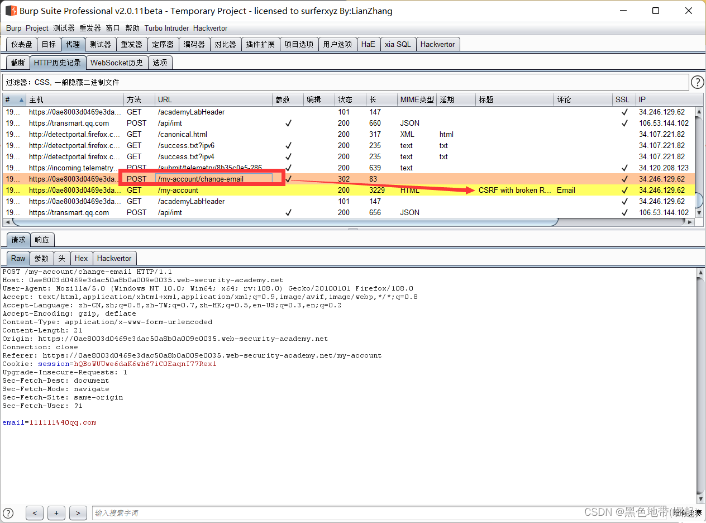
Task: Switch to the 对比器 tab
Action: 226,44
